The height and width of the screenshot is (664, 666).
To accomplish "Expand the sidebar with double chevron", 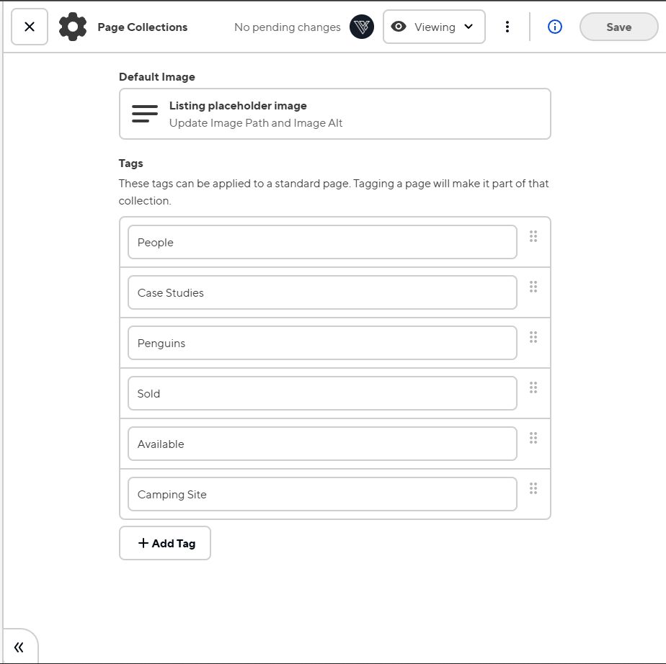I will pyautogui.click(x=19, y=647).
